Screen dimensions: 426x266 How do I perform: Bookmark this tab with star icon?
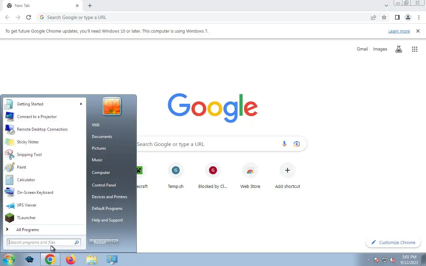point(384,17)
